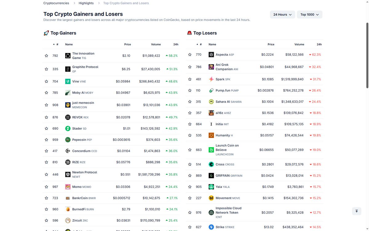This screenshot has width=369, height=231.
Task: Open the Initia coin link
Action: [222, 124]
